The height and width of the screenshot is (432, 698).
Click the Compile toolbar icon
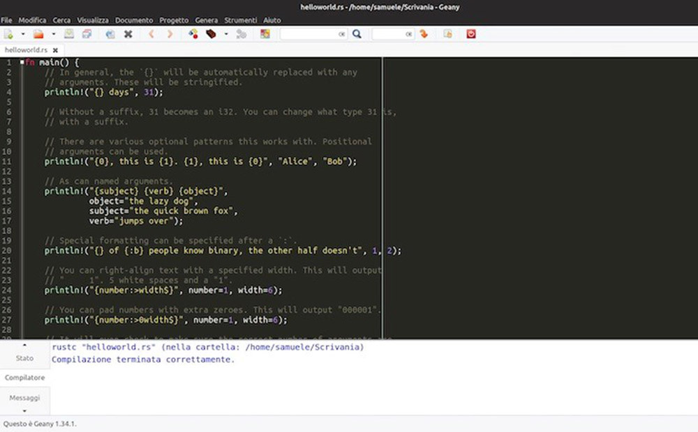[x=193, y=33]
